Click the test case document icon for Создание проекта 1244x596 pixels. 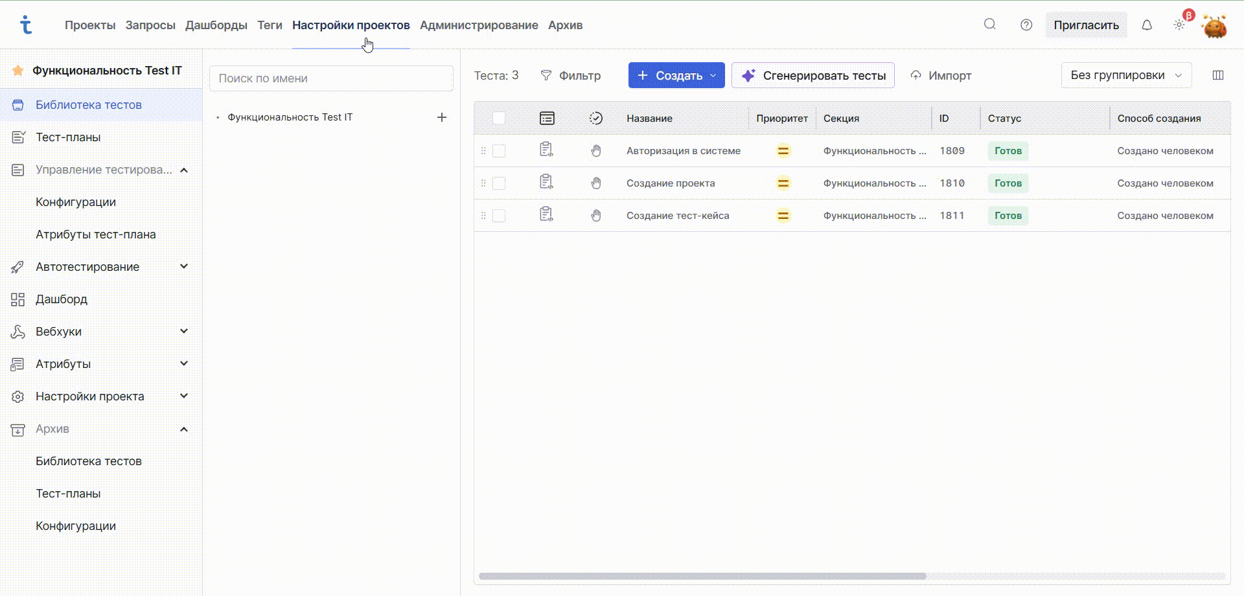tap(546, 182)
